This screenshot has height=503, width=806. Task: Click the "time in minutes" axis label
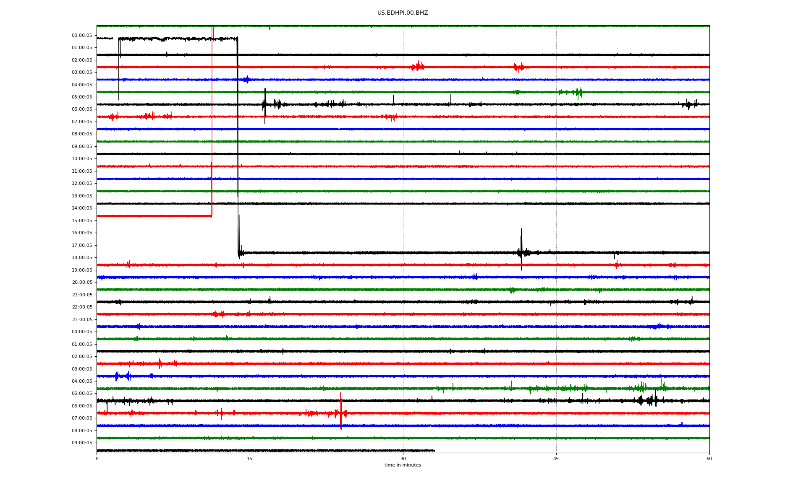403,465
